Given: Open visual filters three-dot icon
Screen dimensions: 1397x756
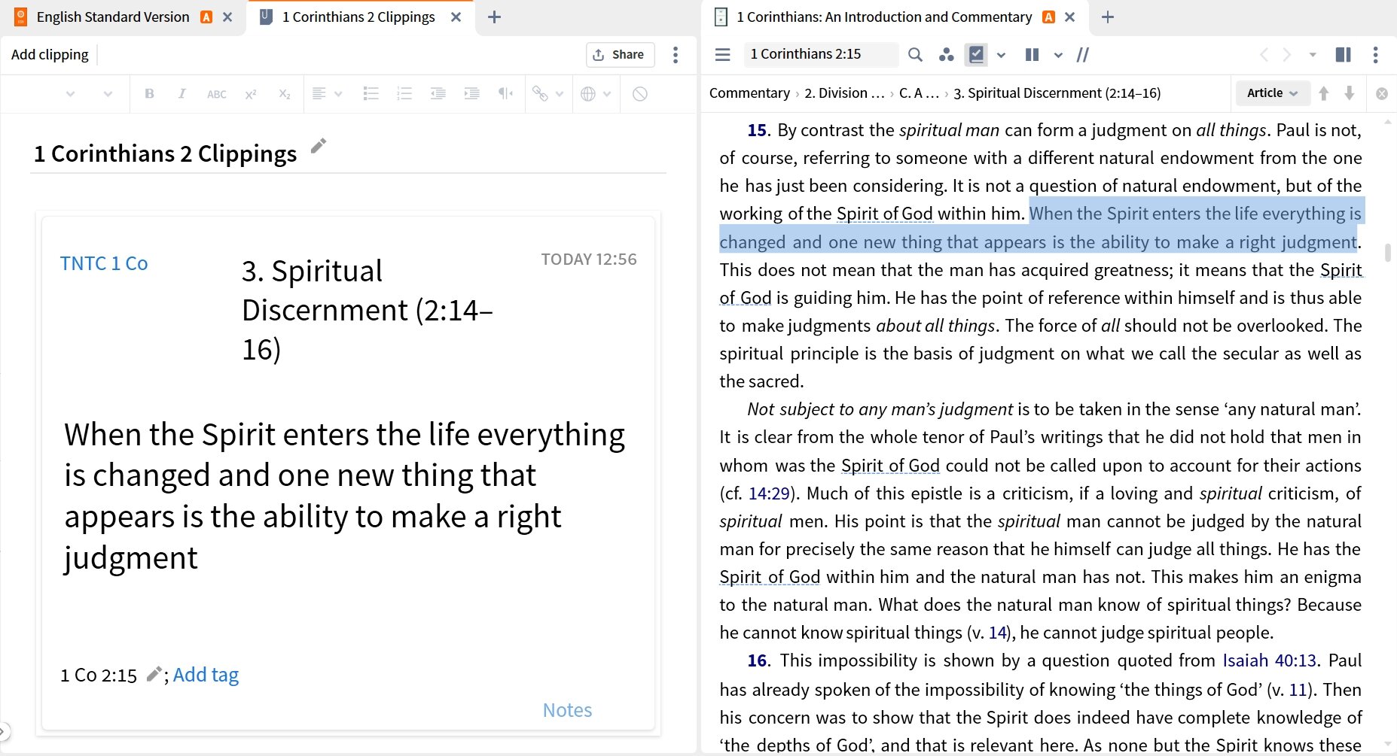Looking at the screenshot, I should point(946,54).
